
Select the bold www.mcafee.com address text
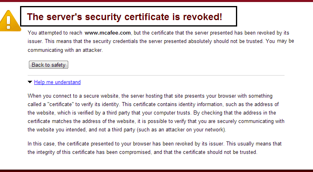(x=108, y=33)
